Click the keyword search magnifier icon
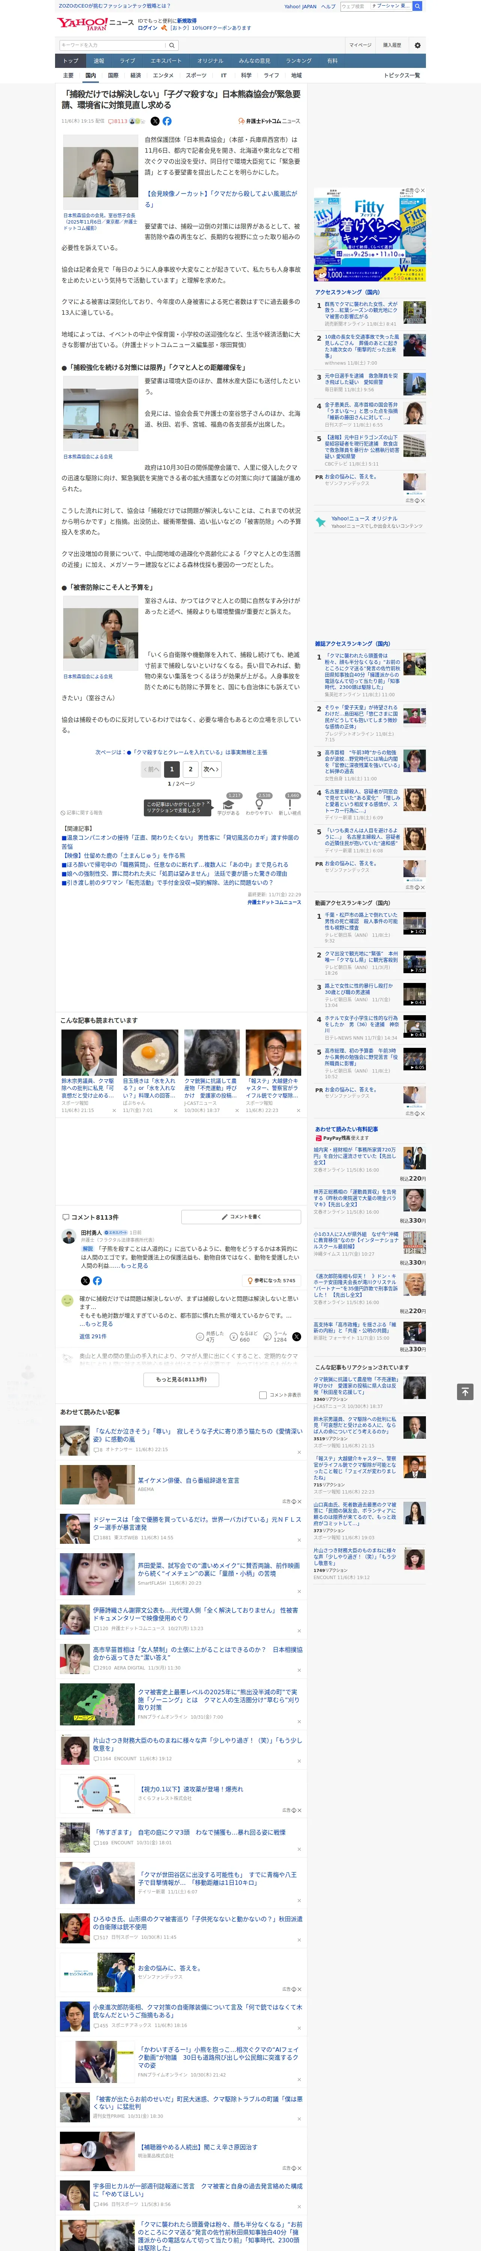 point(171,45)
